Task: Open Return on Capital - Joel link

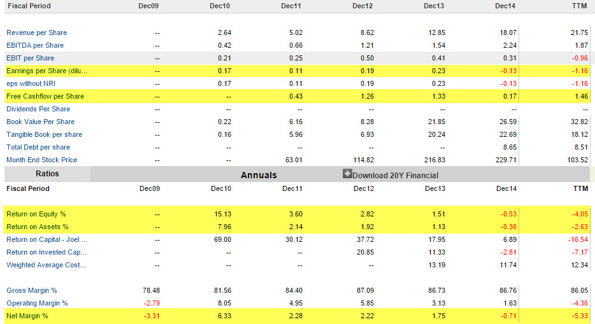Action: click(47, 239)
